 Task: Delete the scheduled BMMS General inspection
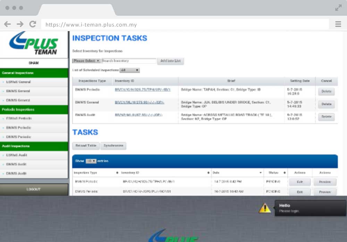tap(327, 104)
